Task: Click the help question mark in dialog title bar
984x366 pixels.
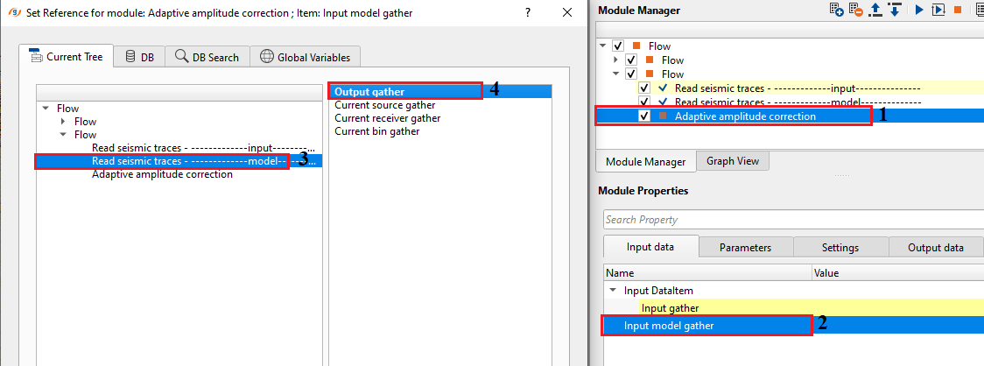Action: (x=529, y=12)
